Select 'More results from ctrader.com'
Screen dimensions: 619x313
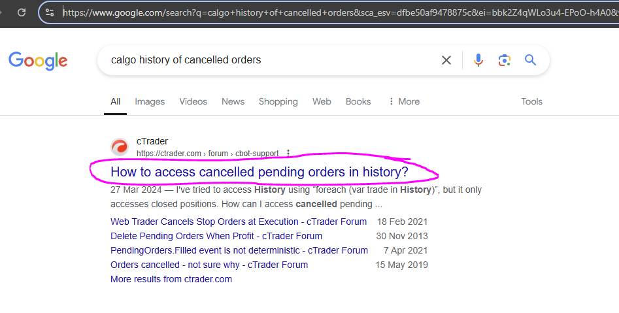[171, 279]
